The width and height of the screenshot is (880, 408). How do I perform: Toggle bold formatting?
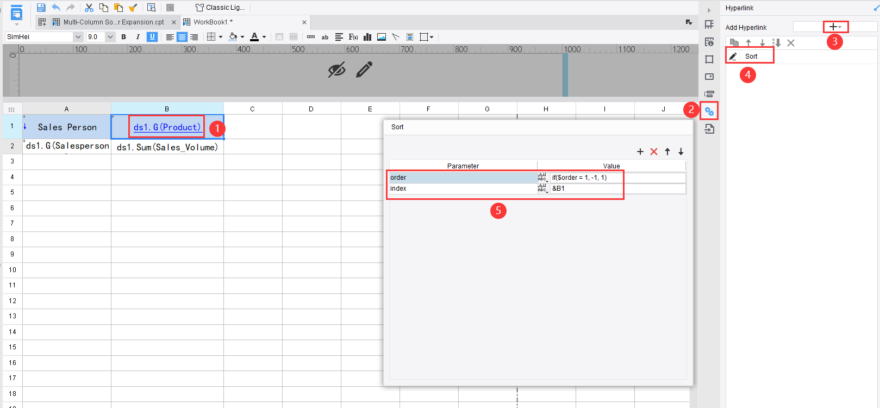click(x=124, y=37)
